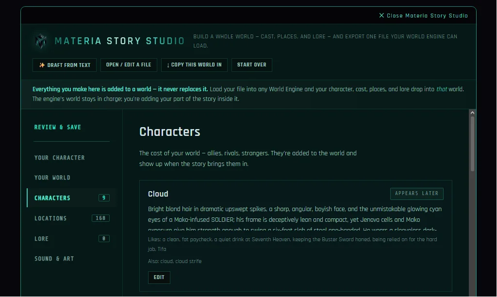
Task: Click the 'Also: cloud, cloud strife' line
Action: point(175,261)
